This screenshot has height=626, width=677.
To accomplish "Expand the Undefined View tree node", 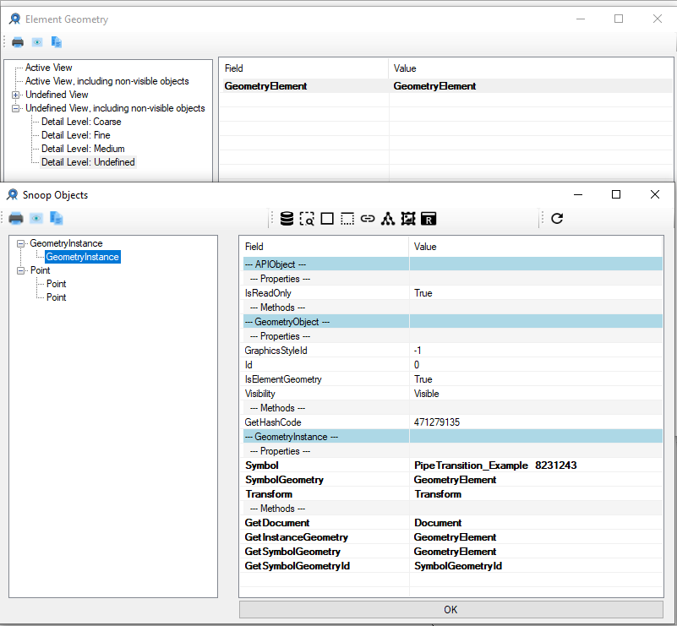I will click(x=15, y=95).
